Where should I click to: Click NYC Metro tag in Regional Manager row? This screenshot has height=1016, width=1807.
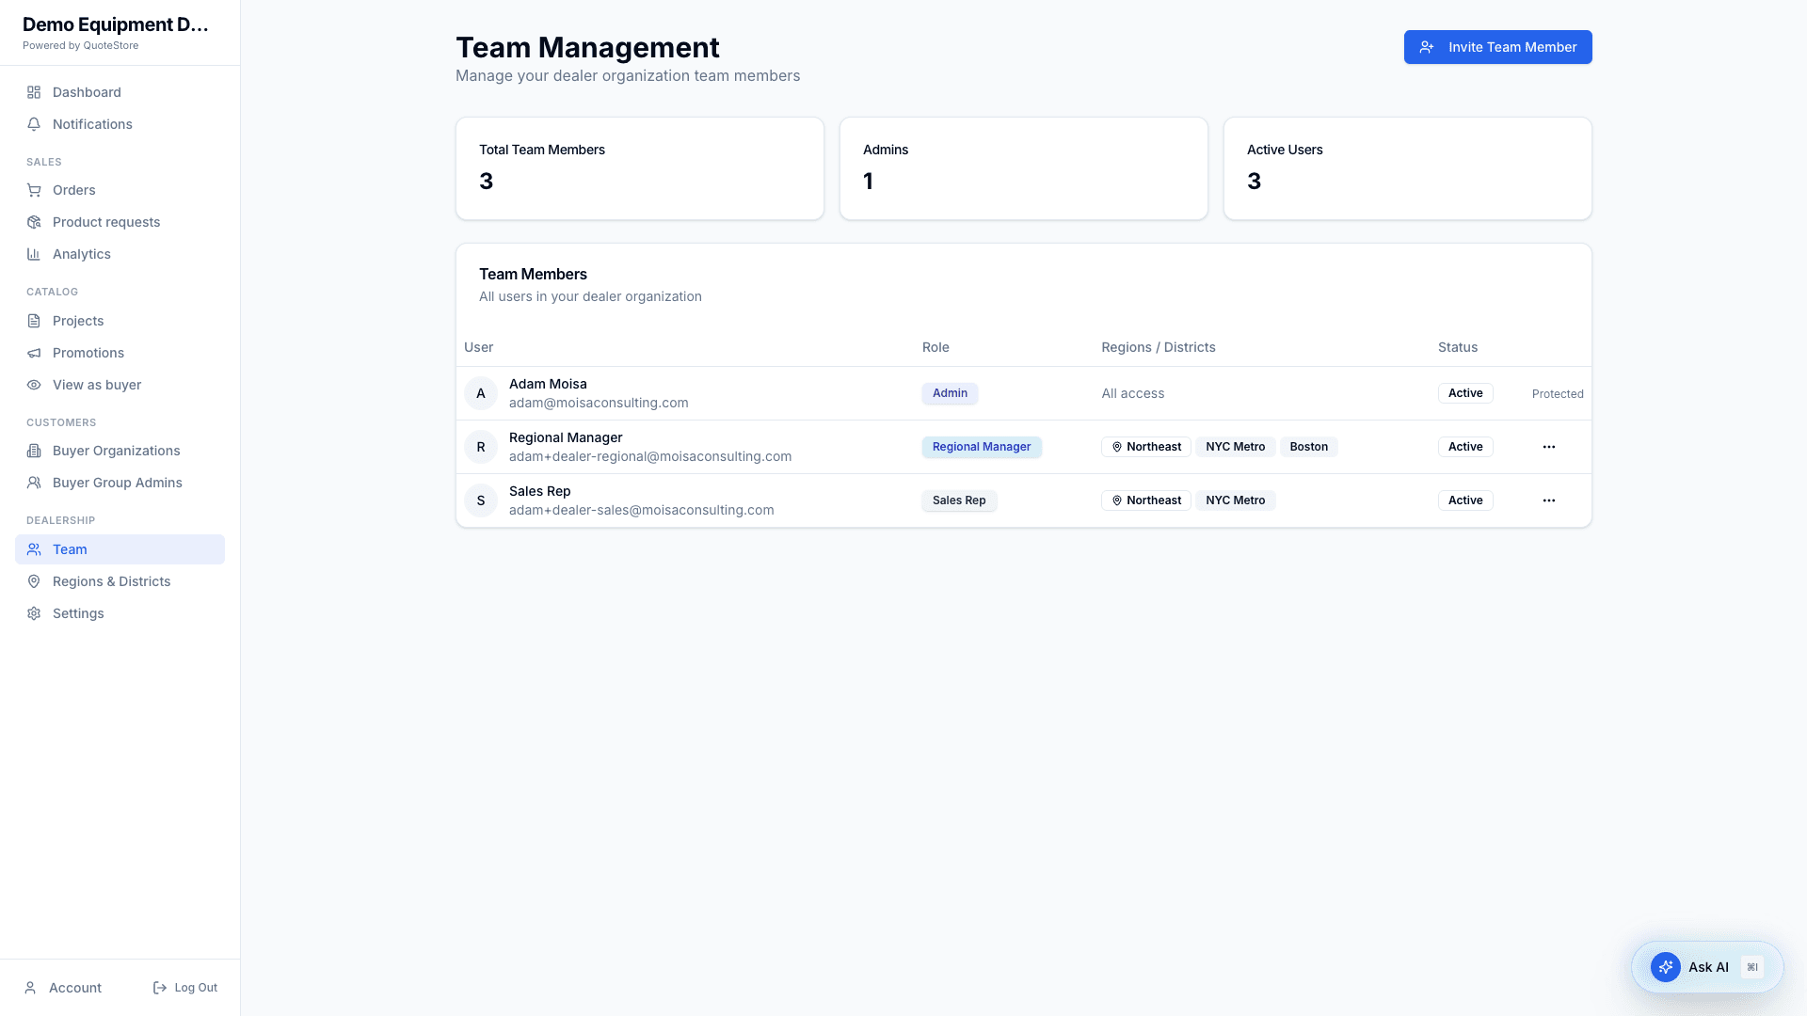tap(1235, 447)
